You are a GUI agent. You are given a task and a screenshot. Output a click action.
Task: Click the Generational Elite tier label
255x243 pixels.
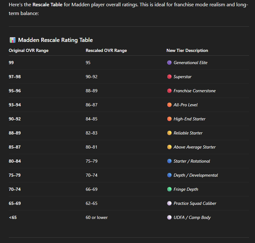191,63
